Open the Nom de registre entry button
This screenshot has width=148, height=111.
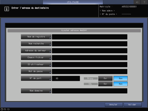[36, 37]
